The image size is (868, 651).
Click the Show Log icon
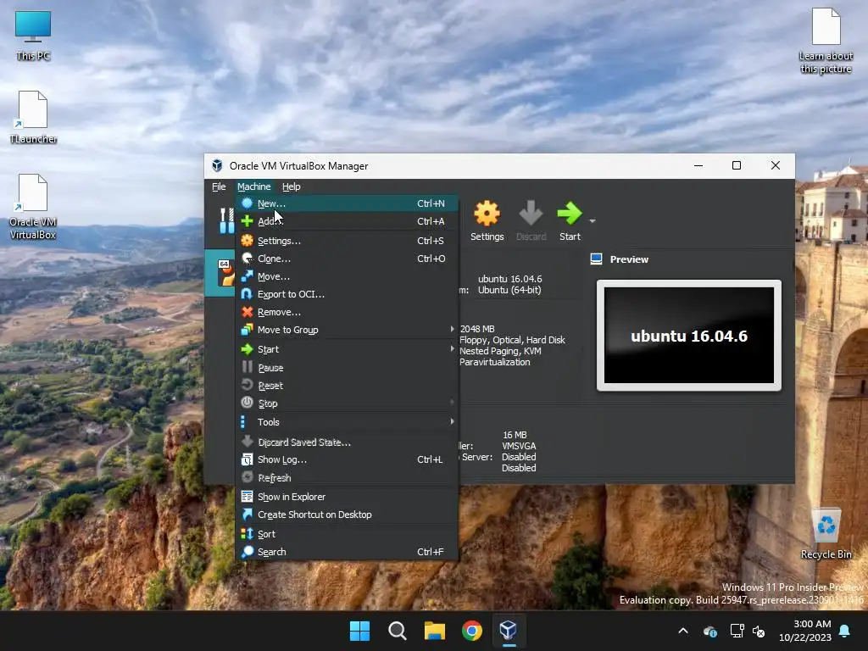[x=247, y=459]
